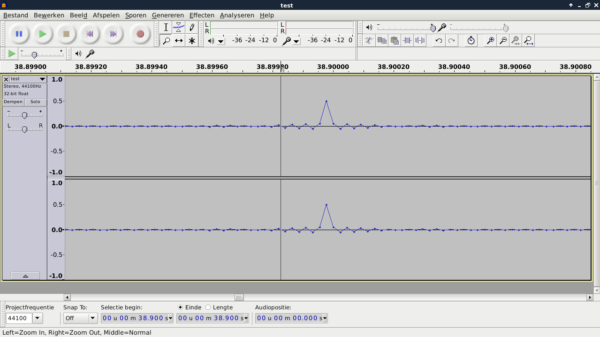This screenshot has height=337, width=600.
Task: Click horizontal scrollbar right arrow
Action: coord(590,297)
